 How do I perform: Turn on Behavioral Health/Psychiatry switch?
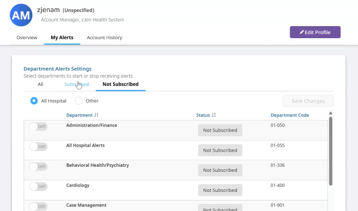point(38,166)
